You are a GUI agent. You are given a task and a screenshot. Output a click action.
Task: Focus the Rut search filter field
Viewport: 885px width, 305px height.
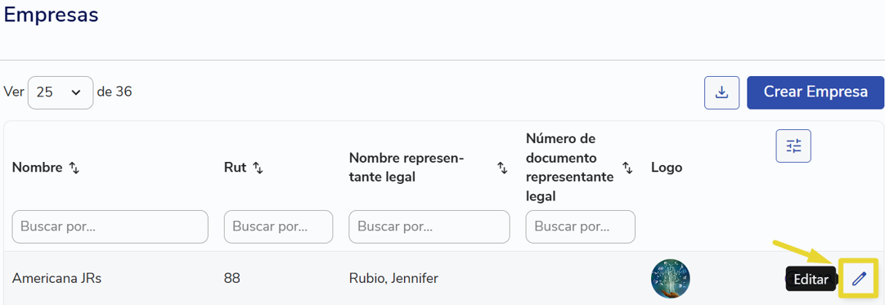(x=278, y=227)
